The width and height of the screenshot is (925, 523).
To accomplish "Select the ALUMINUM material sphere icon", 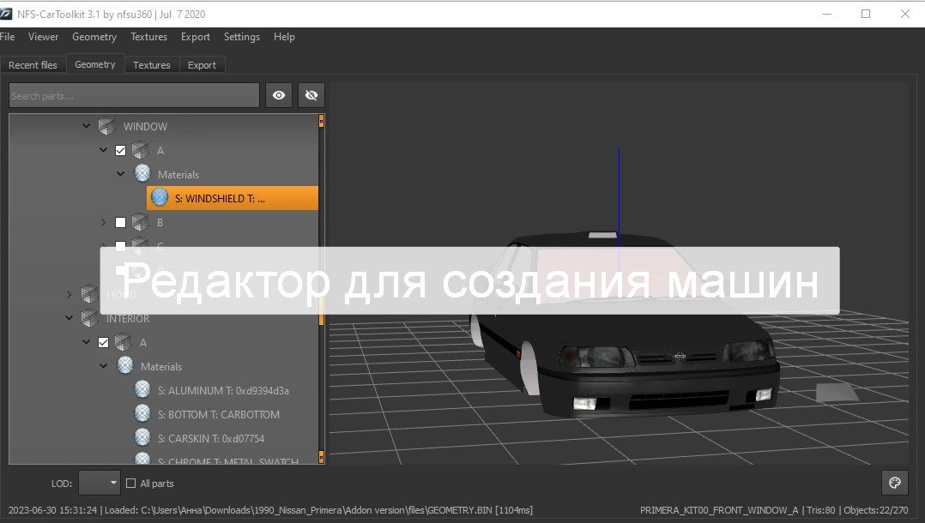I will pyautogui.click(x=142, y=388).
